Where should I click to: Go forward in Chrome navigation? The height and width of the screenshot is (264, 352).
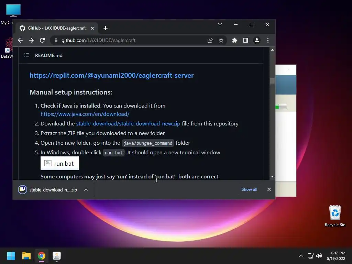click(31, 41)
